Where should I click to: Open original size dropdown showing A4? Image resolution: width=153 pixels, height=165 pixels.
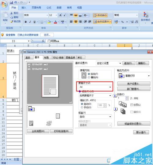tap(95, 87)
